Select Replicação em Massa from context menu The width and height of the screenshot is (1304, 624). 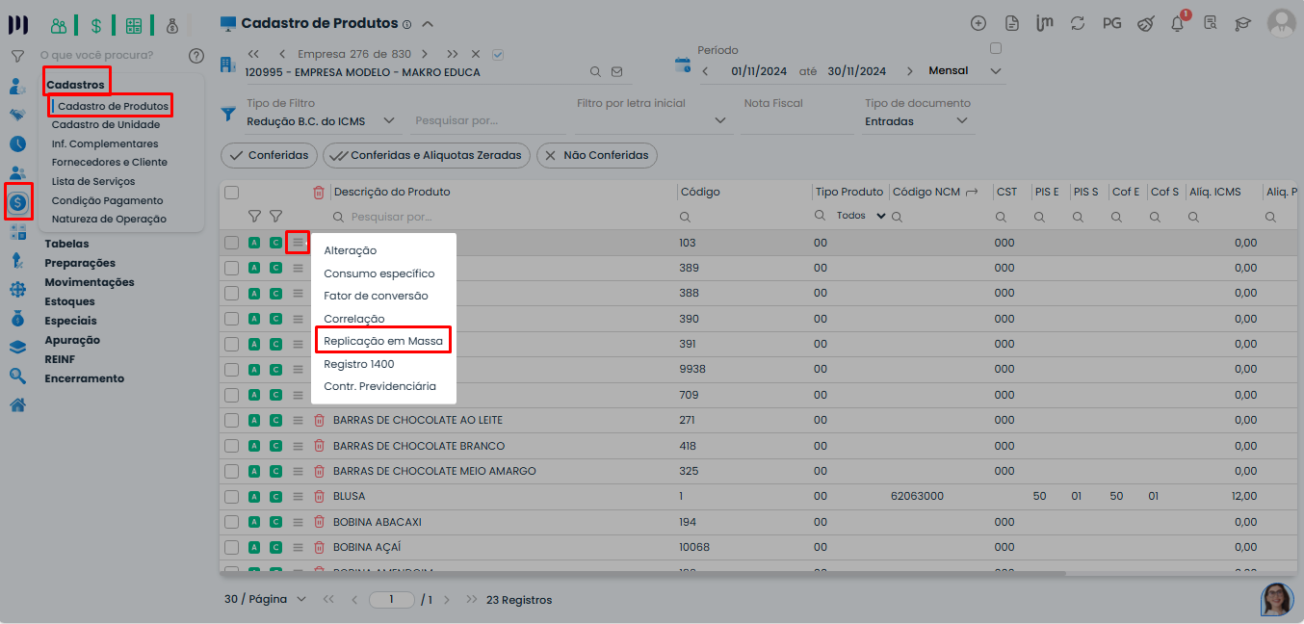(383, 341)
